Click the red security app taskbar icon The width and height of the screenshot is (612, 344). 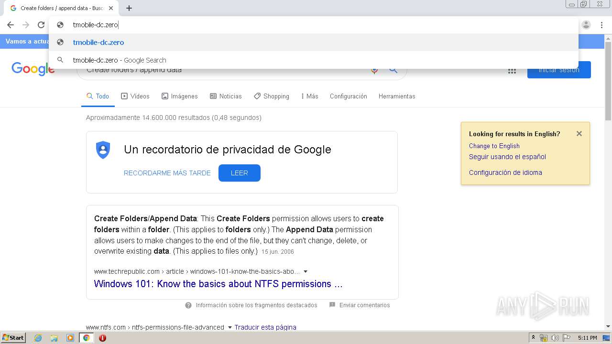[102, 338]
